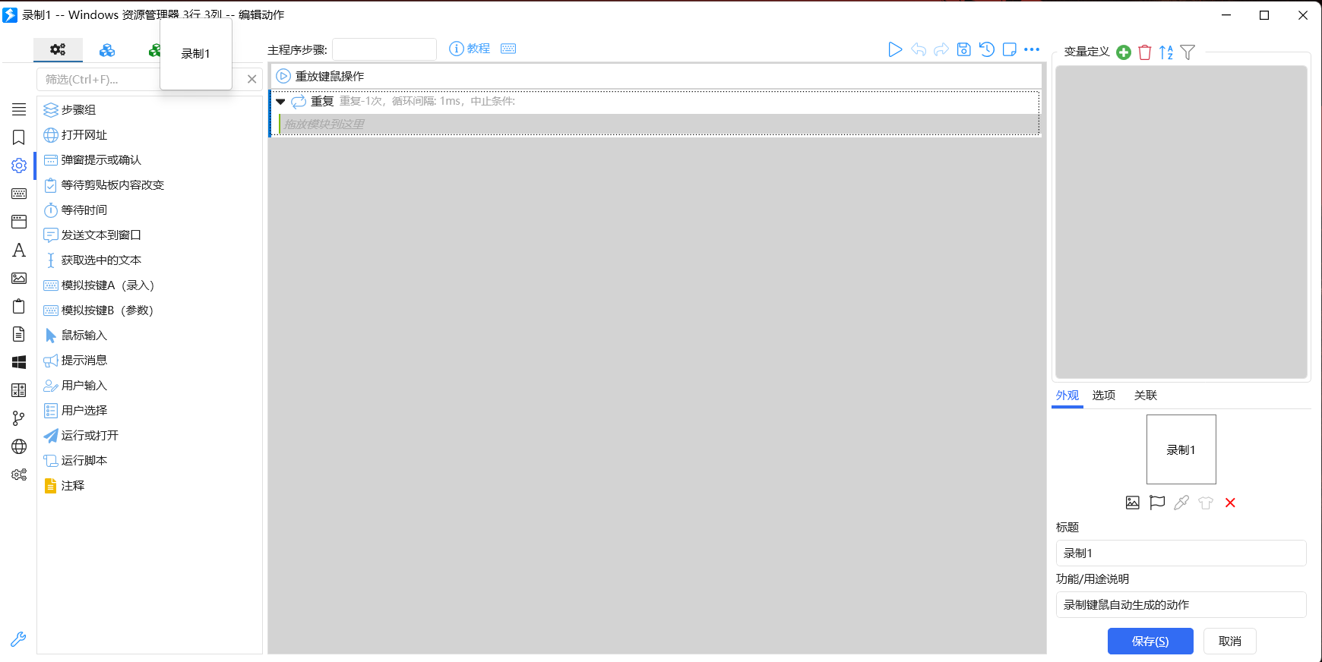Choose an image icon for the action

[1133, 503]
